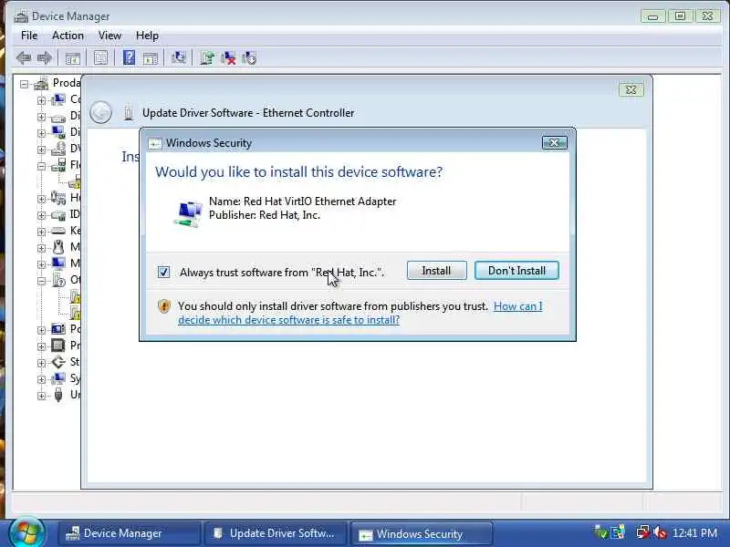Select the Ports category icon
730x547 pixels.
pos(58,329)
